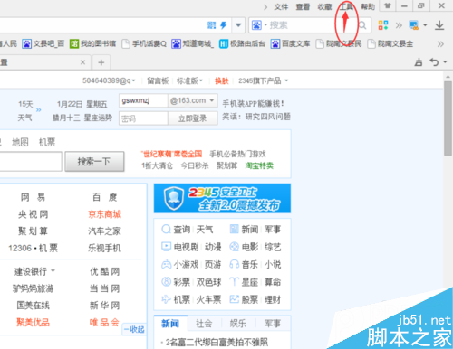Close the current tab with its x
This screenshot has height=349, width=453.
point(82,62)
